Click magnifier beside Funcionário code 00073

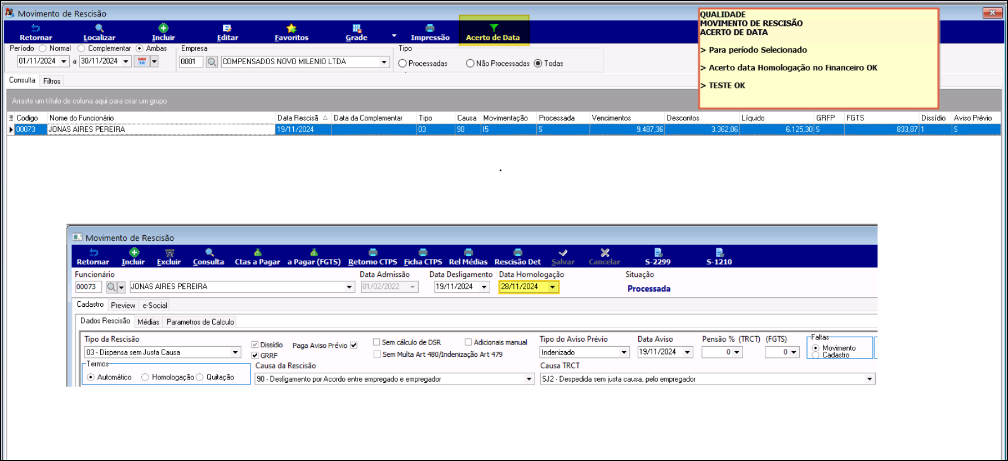(x=111, y=287)
